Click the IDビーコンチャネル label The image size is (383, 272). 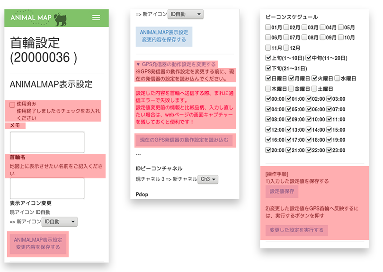[x=159, y=168]
